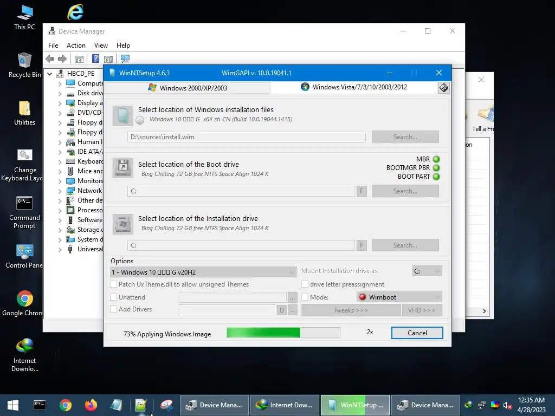Click the Boot drive floppy icon
This screenshot has width=555, height=416.
click(x=123, y=168)
